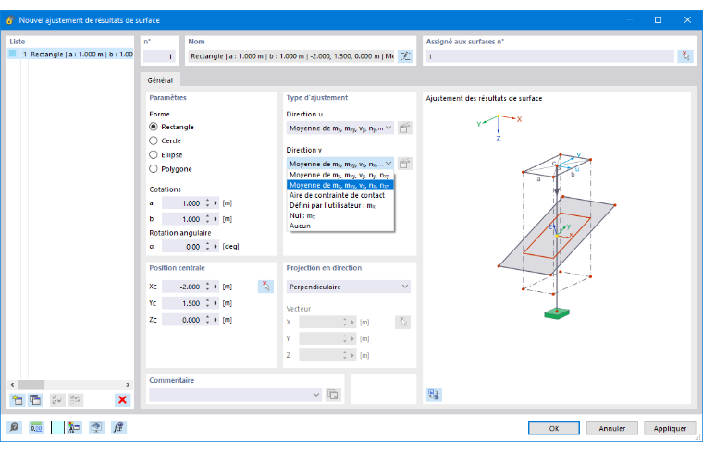
Task: Select the Polygone shape option
Action: coord(154,169)
